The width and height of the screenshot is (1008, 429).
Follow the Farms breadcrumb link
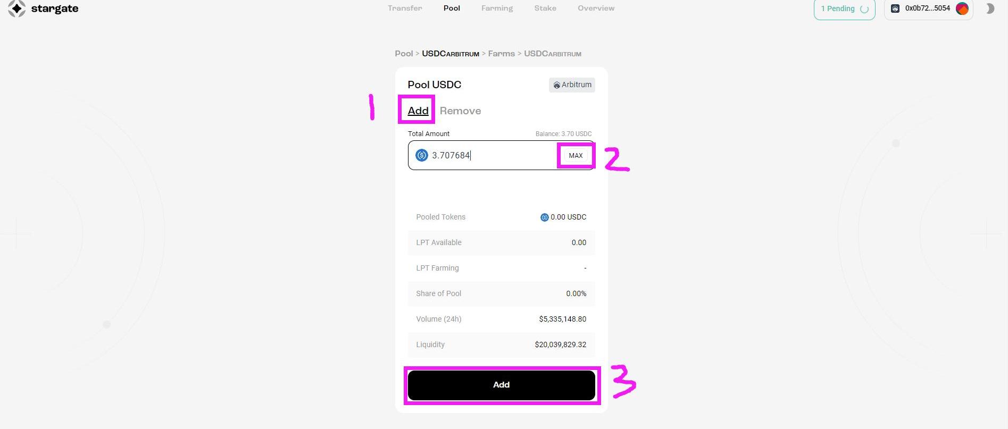tap(502, 54)
